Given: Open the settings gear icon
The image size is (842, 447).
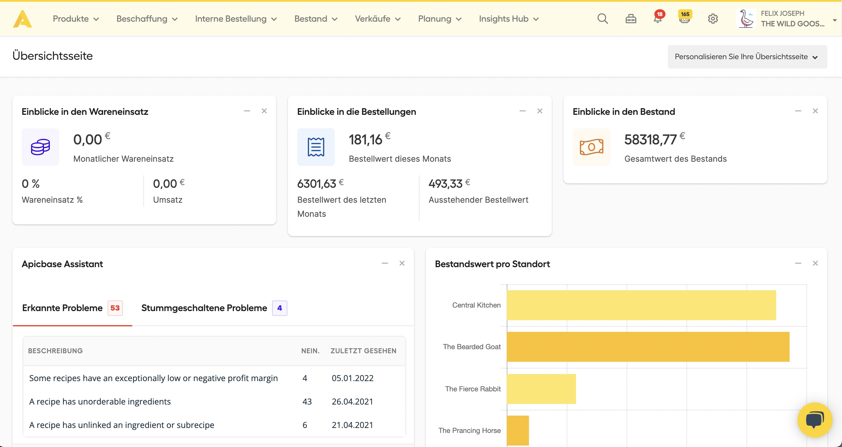Looking at the screenshot, I should click(x=712, y=19).
